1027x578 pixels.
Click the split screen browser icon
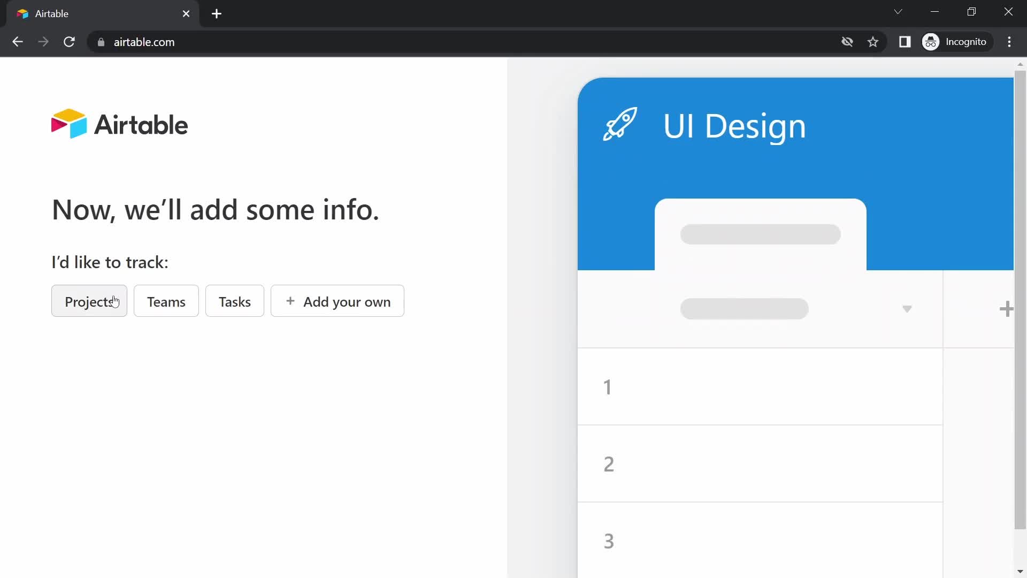[906, 42]
